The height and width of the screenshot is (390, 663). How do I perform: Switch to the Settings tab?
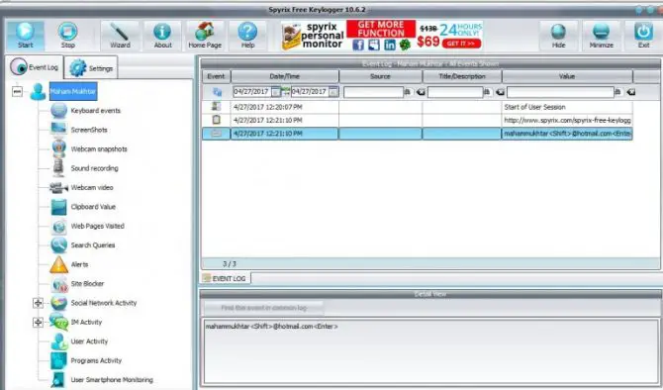(x=91, y=67)
